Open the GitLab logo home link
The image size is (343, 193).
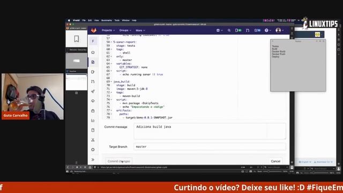point(94,30)
